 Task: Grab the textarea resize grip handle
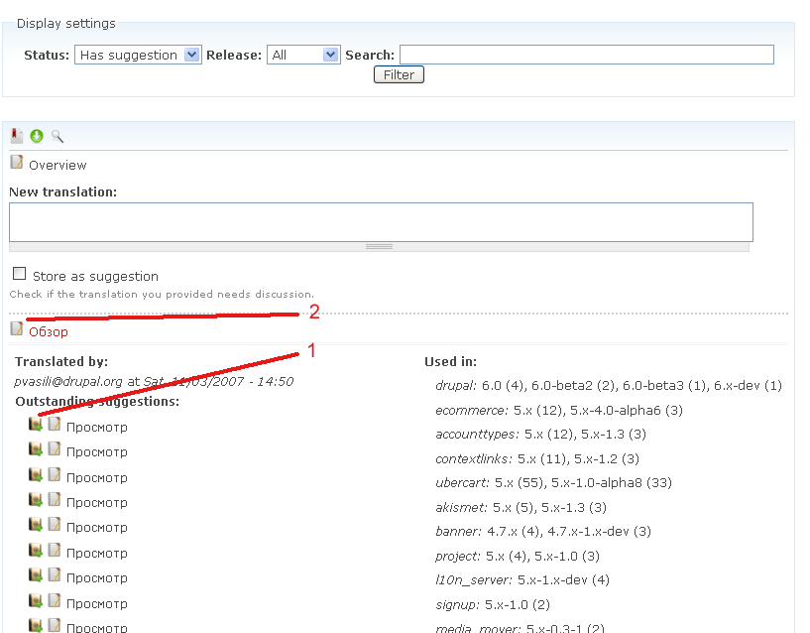click(379, 246)
